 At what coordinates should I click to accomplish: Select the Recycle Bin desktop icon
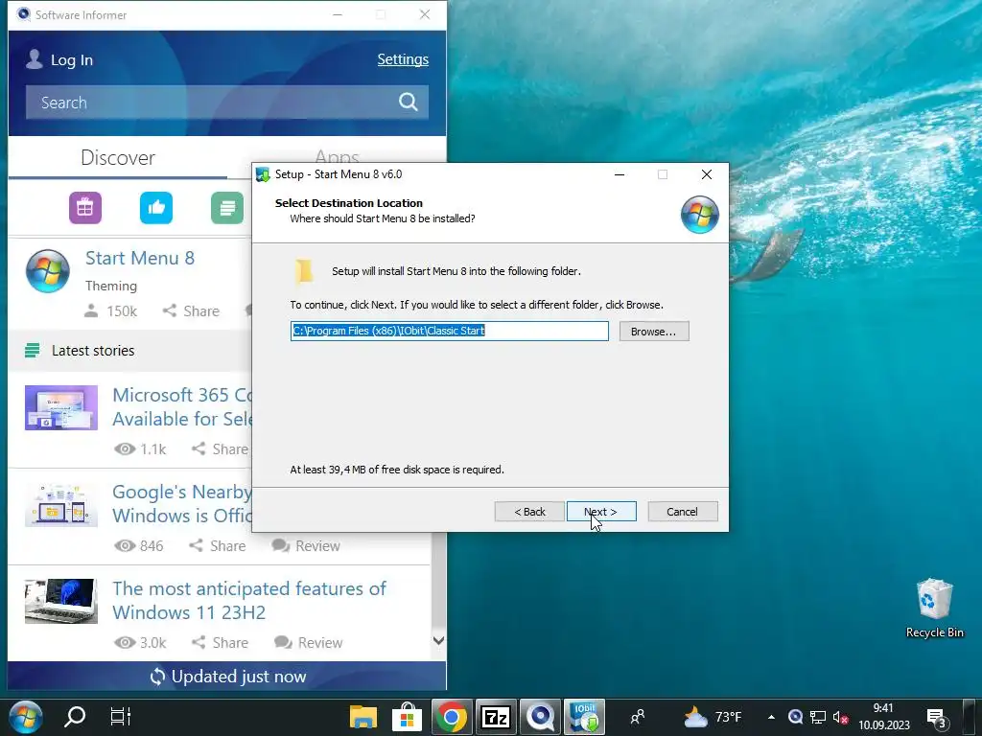[934, 608]
